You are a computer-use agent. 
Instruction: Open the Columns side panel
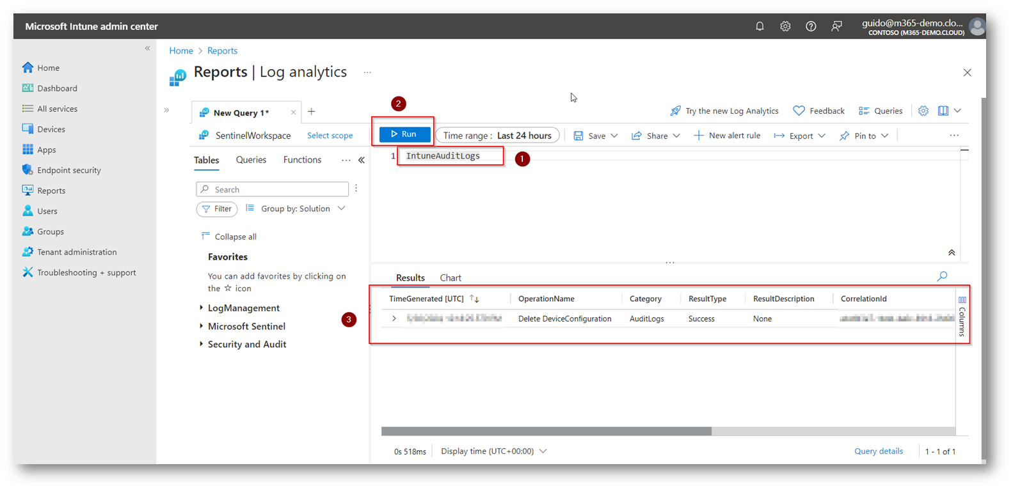click(x=962, y=316)
